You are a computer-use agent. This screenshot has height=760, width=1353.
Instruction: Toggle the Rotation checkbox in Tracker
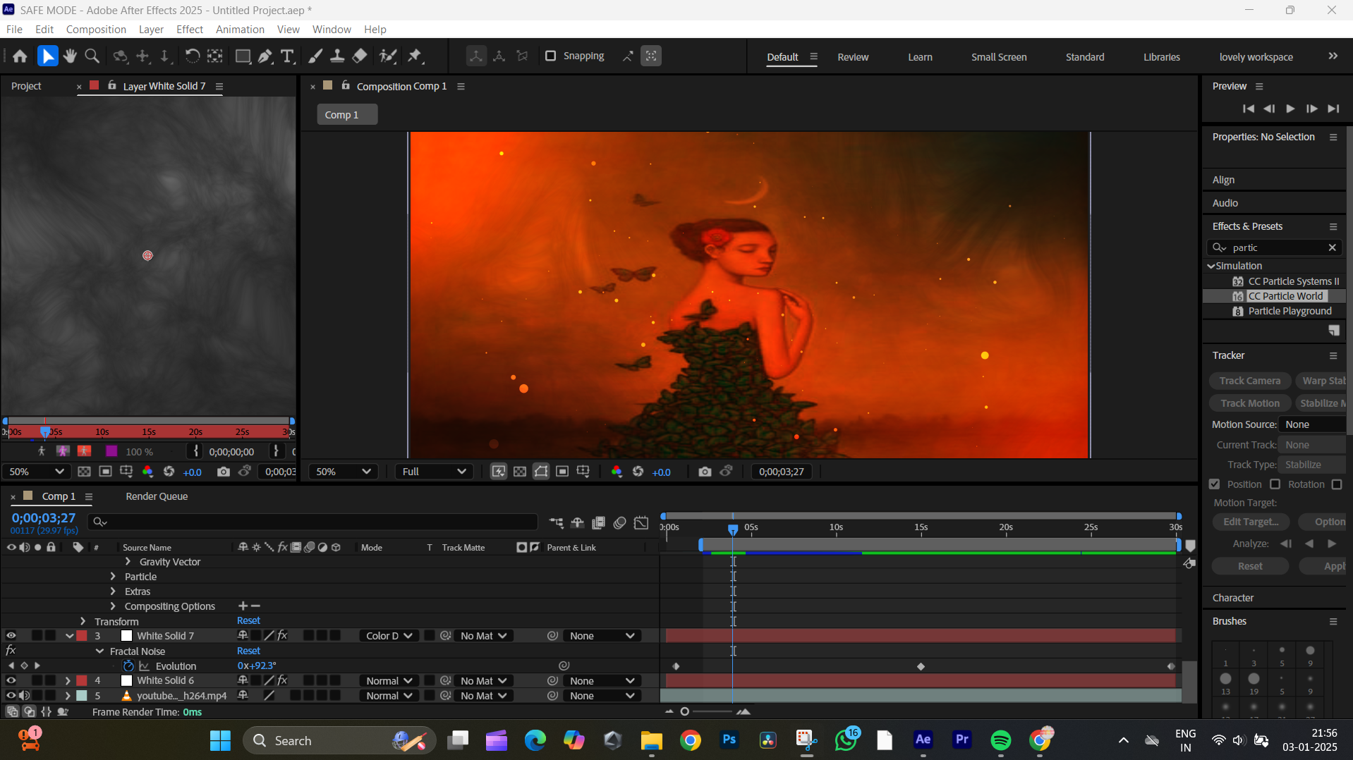point(1275,484)
